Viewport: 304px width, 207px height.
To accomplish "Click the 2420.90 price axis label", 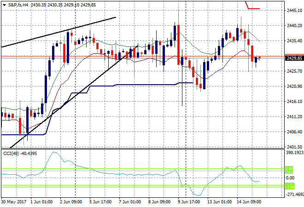I will pyautogui.click(x=294, y=86).
